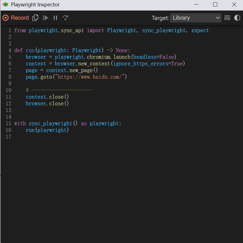Click 'context.new_page()' on line 7
This screenshot has height=243, width=243.
click(72, 70)
